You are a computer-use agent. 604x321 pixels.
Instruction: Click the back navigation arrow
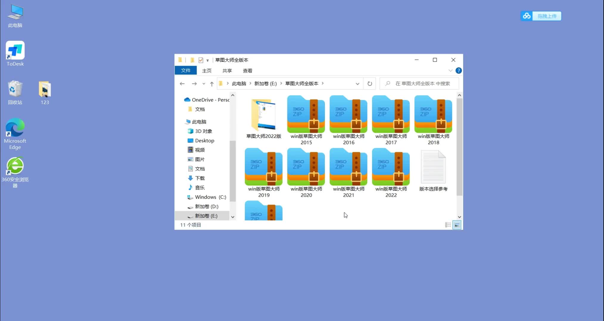click(182, 84)
